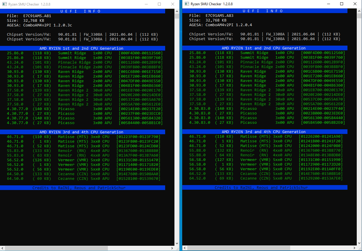Close the right window showing E7C91AMS.A83

(355, 4)
